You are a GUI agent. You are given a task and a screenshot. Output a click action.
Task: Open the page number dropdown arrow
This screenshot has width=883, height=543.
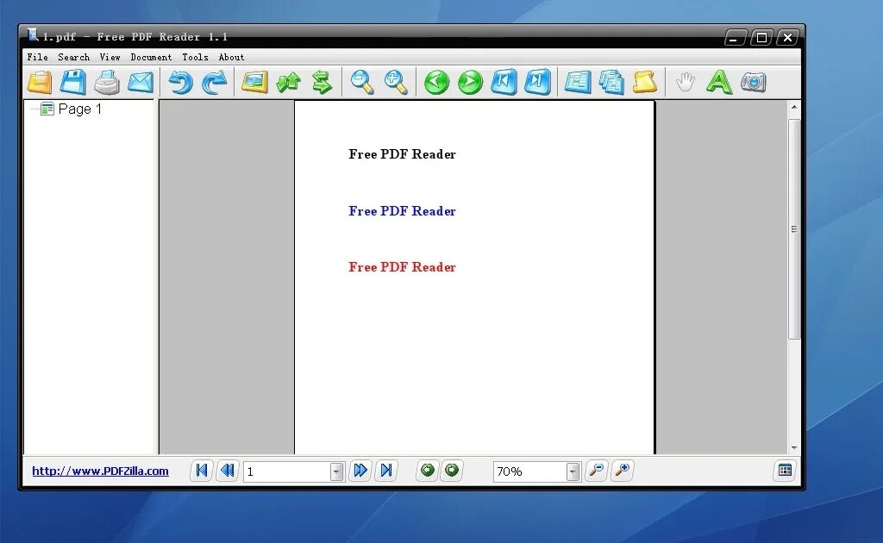pyautogui.click(x=337, y=471)
